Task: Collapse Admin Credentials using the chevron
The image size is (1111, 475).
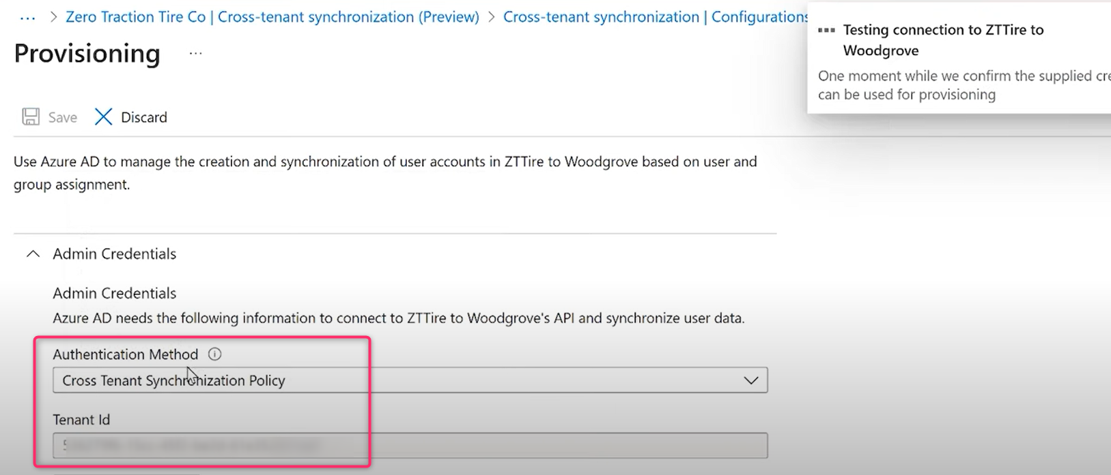Action: (33, 254)
